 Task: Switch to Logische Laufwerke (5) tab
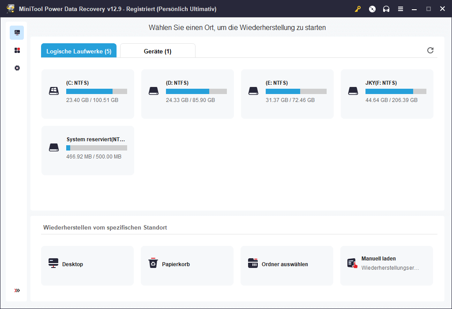pyautogui.click(x=79, y=50)
